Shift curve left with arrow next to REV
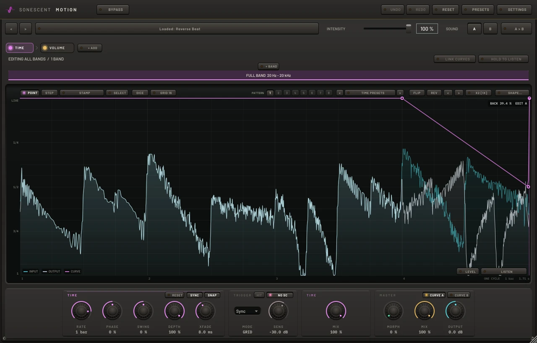This screenshot has width=537, height=343. (448, 93)
